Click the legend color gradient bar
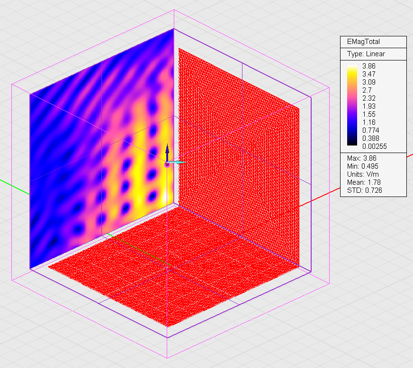The height and width of the screenshot is (368, 413). tap(352, 105)
